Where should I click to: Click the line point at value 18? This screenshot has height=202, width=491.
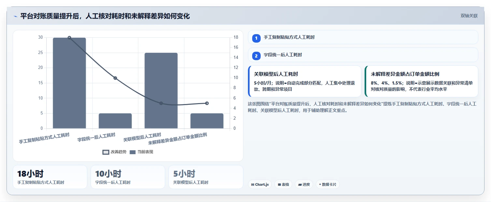click(x=69, y=38)
